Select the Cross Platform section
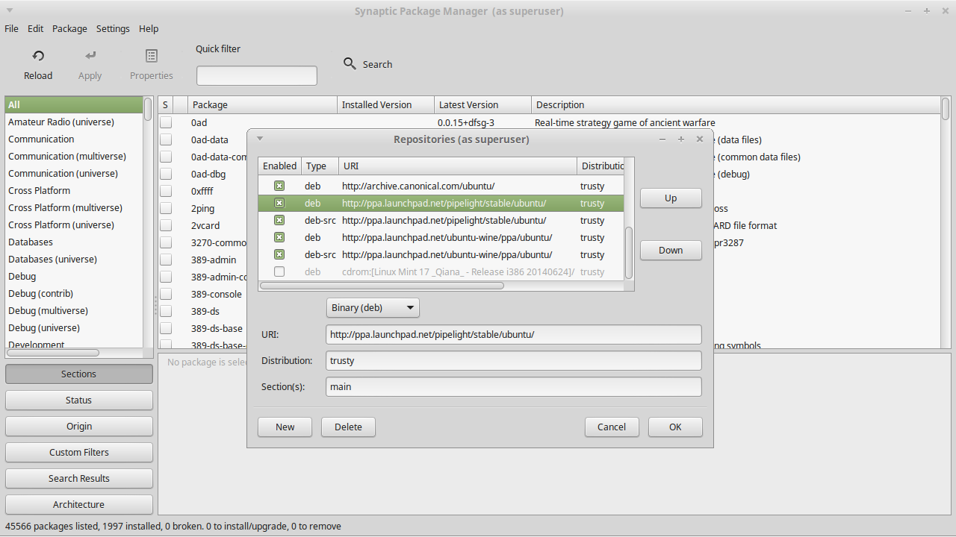Image resolution: width=956 pixels, height=537 pixels. [74, 191]
